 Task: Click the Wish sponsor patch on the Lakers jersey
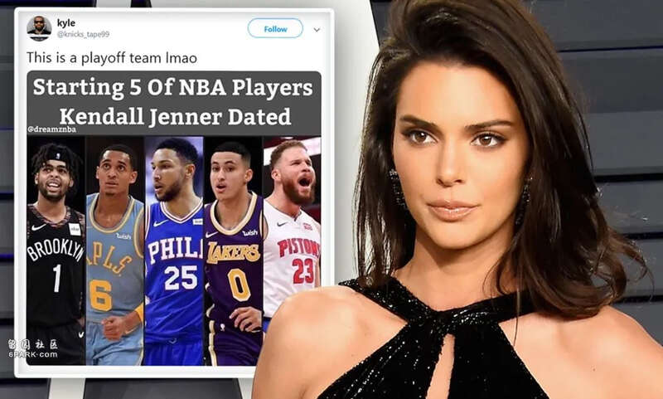250,232
